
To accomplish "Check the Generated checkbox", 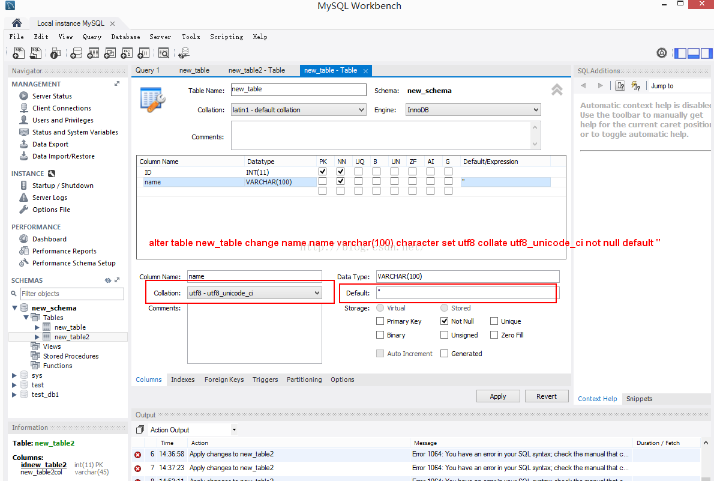I will 445,353.
